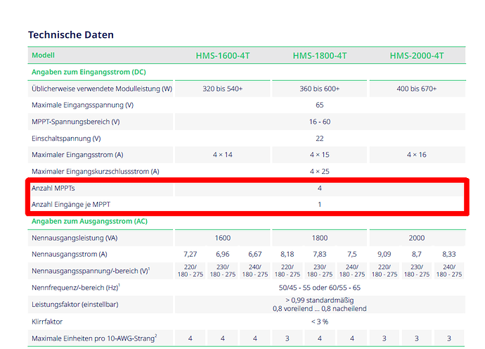This screenshot has width=485, height=349.
Task: Click 'Nennausgangsleistung (VA)' row label
Action: 75,238
